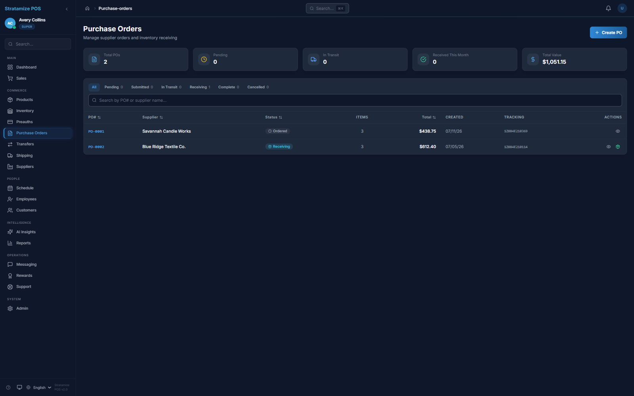The height and width of the screenshot is (396, 634).
Task: Select the Receiving filter tab
Action: click(200, 87)
